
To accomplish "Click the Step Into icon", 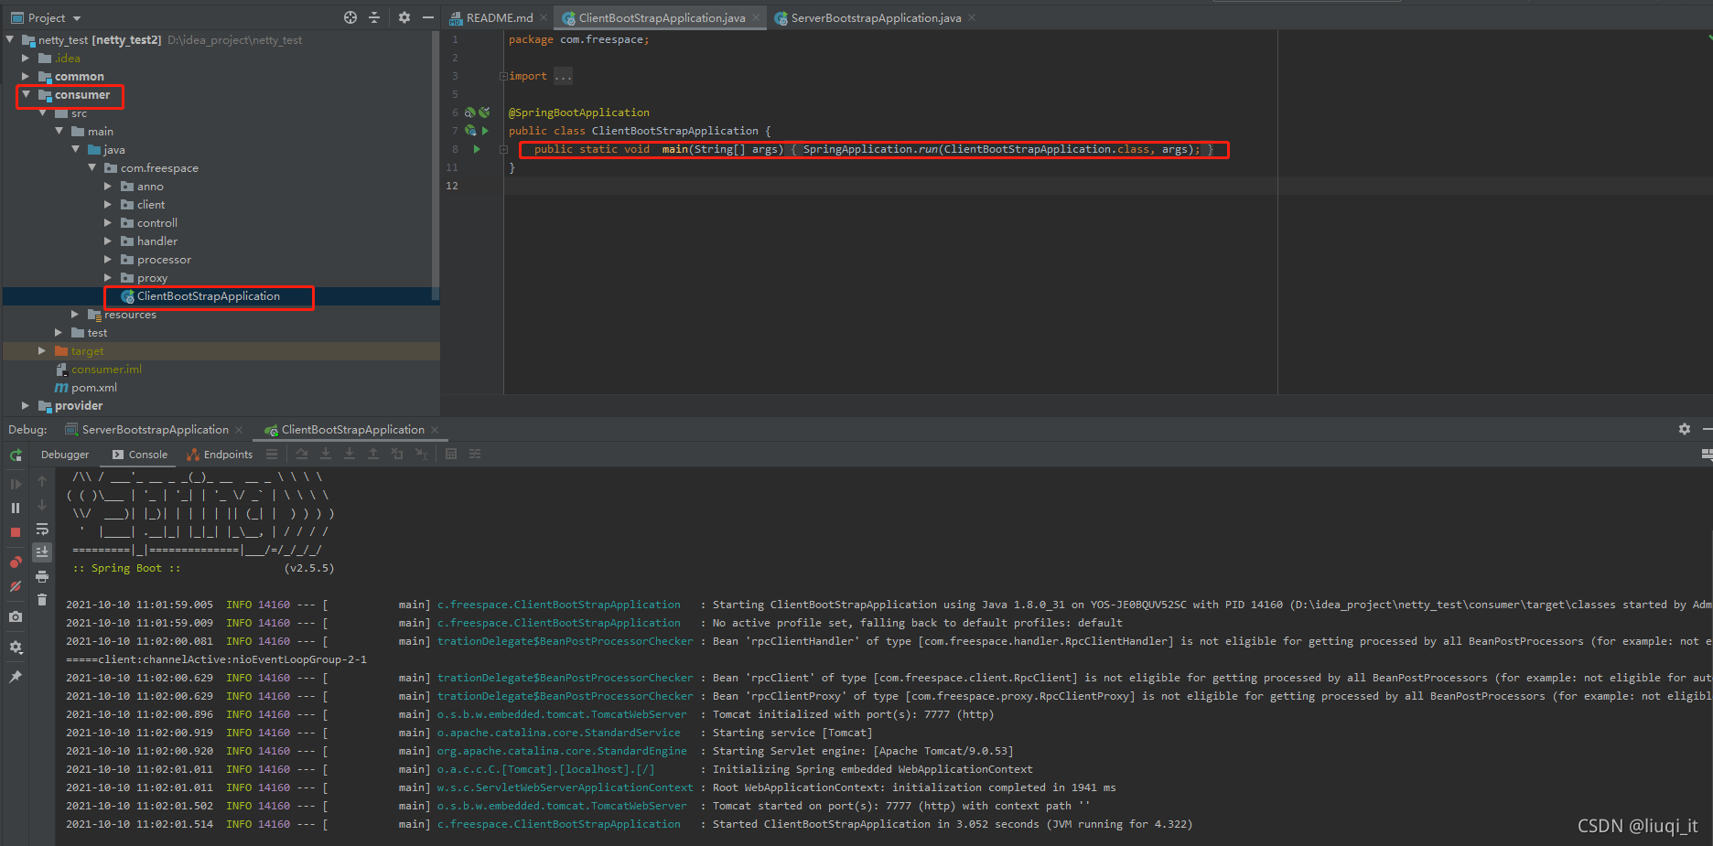I will 326,454.
